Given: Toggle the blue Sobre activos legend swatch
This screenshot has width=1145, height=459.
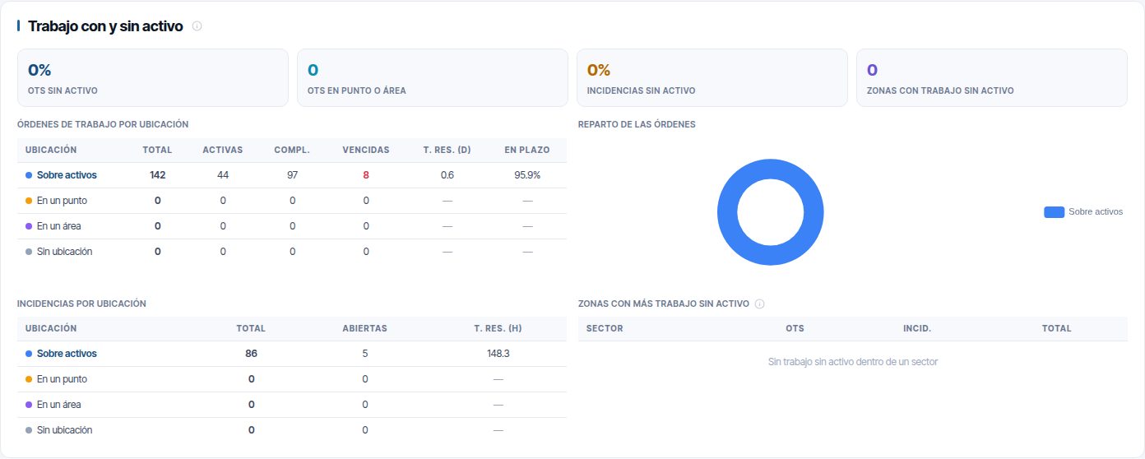Looking at the screenshot, I should 1054,212.
